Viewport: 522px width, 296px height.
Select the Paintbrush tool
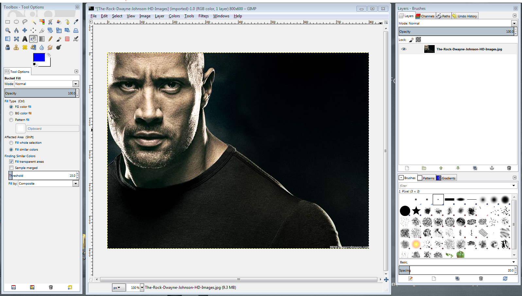(x=59, y=39)
